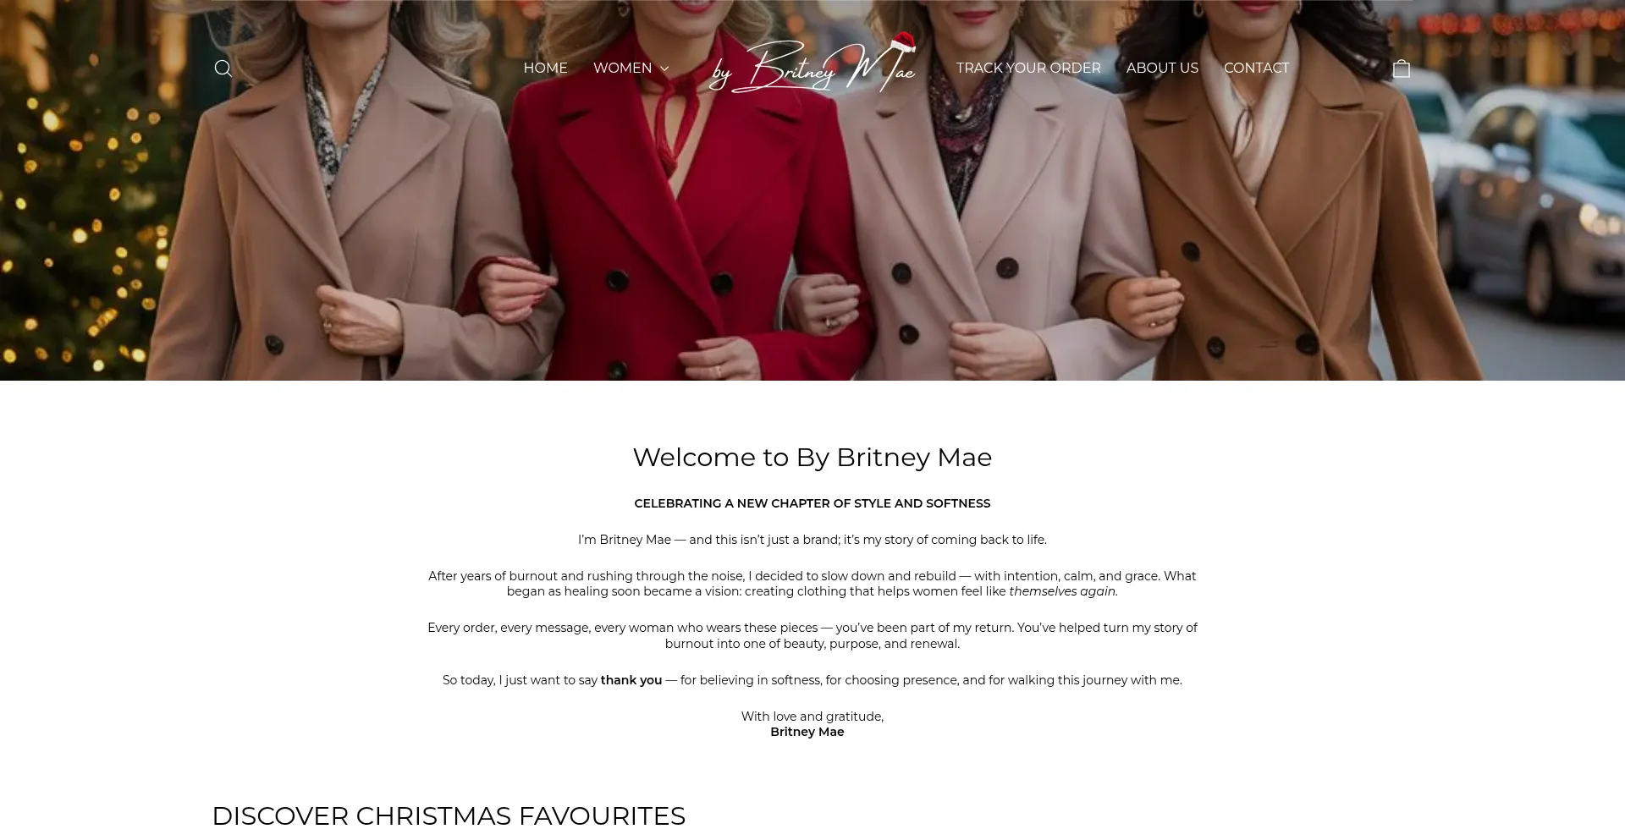Expand the WOMEN menu chevron arrow
1625x840 pixels.
pyautogui.click(x=664, y=69)
